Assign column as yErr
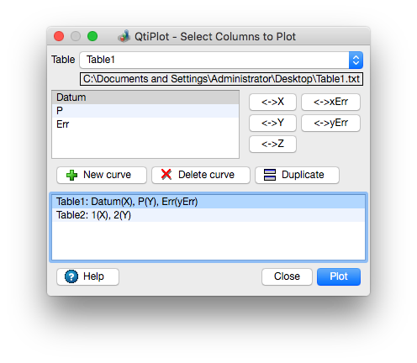Viewport: 417px width, 363px height. click(x=330, y=123)
